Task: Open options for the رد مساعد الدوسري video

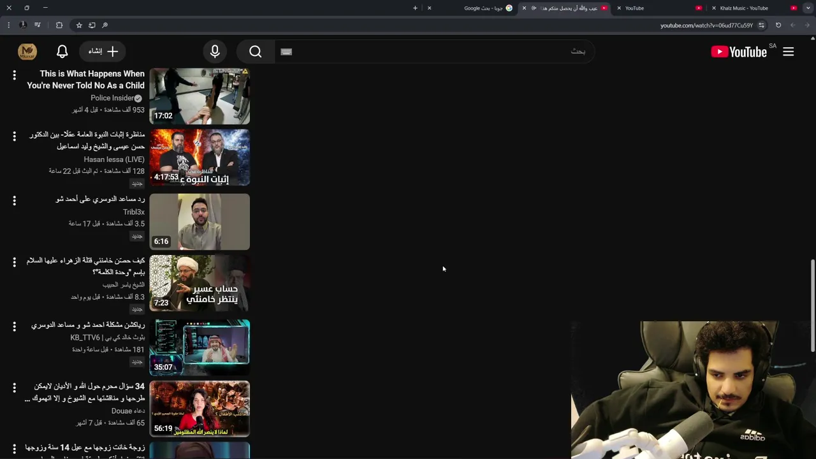Action: (14, 201)
